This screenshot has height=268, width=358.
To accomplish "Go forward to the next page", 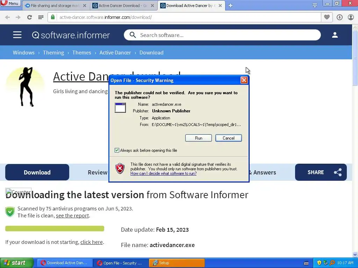I will point(18,17).
